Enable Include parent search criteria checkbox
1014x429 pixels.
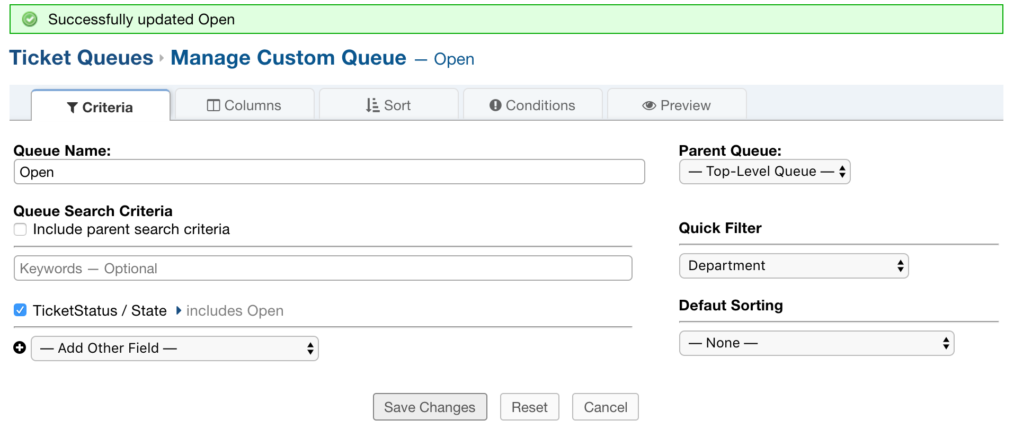click(20, 229)
